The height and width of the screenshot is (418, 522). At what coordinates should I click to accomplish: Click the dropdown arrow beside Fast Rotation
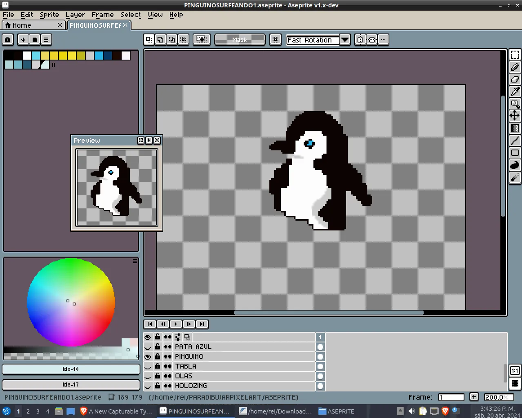[345, 40]
